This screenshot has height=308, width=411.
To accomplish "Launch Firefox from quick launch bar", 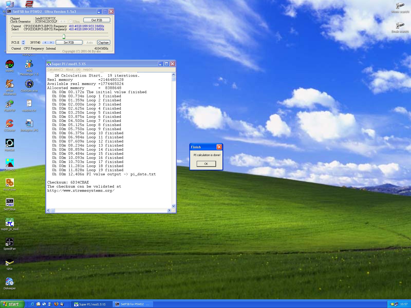I will (x=56, y=304).
